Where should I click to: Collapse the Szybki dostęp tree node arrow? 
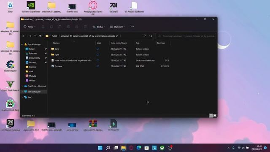22,44
